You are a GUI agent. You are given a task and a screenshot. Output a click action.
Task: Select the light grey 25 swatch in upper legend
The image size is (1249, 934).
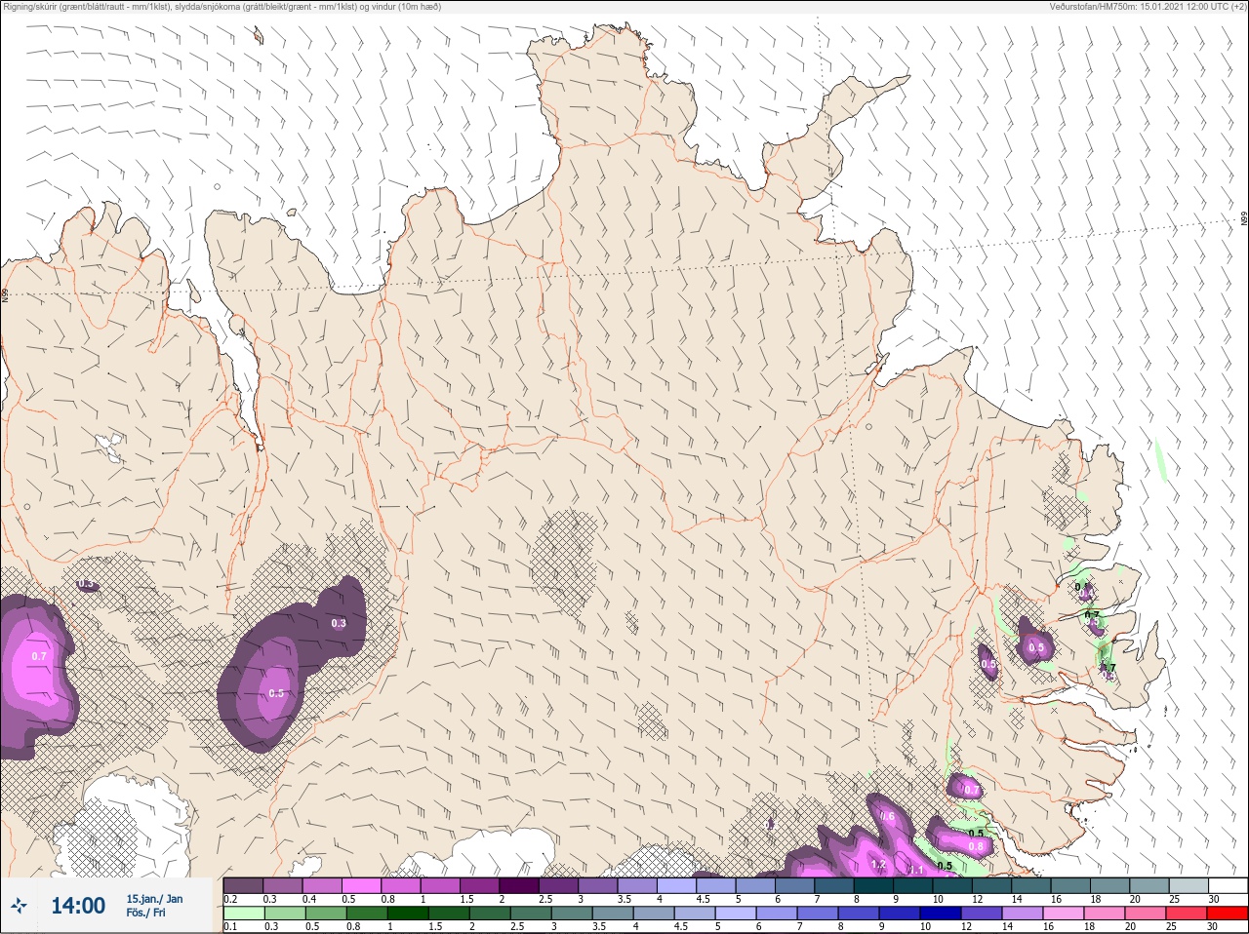[x=1188, y=885]
